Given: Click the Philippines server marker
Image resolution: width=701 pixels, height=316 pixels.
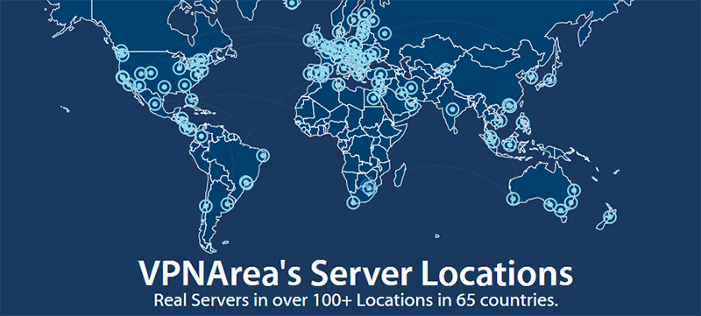Looking at the screenshot, I should click(x=522, y=121).
